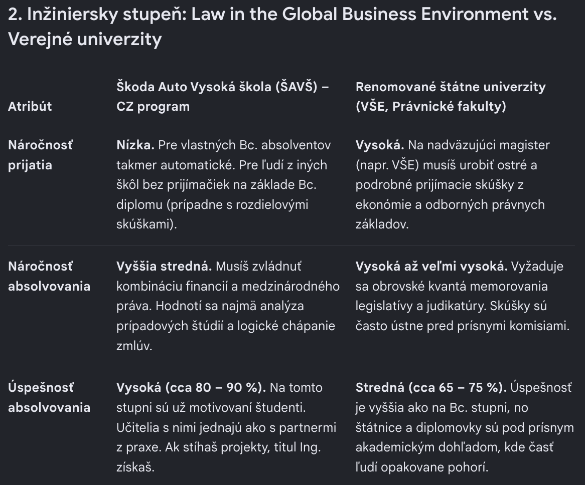This screenshot has height=485, width=585.
Task: Click the Škoda Auto Vysoká škola column header
Action: pyautogui.click(x=223, y=97)
